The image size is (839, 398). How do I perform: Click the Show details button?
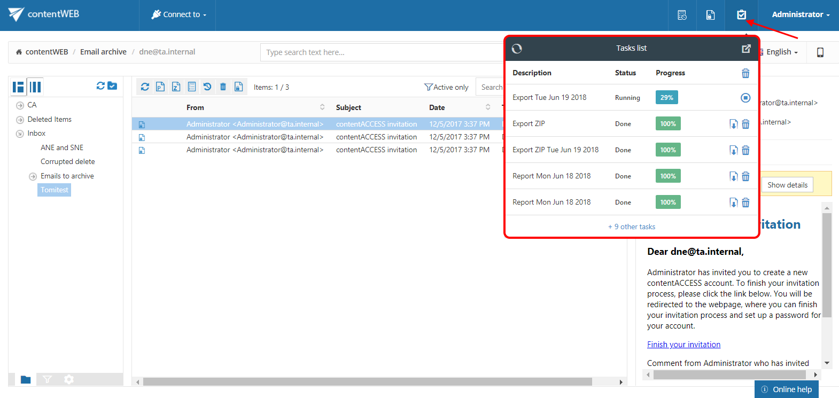(x=787, y=185)
